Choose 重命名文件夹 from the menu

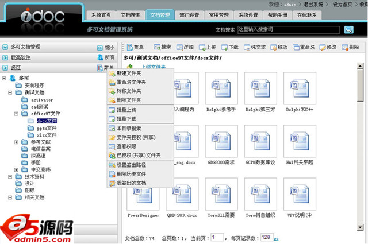pyautogui.click(x=140, y=82)
